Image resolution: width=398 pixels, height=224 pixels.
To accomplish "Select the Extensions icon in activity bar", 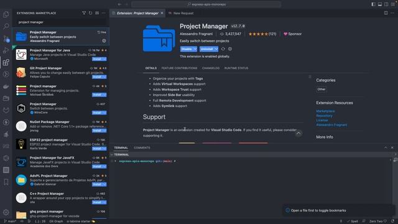I will pos(6,62).
